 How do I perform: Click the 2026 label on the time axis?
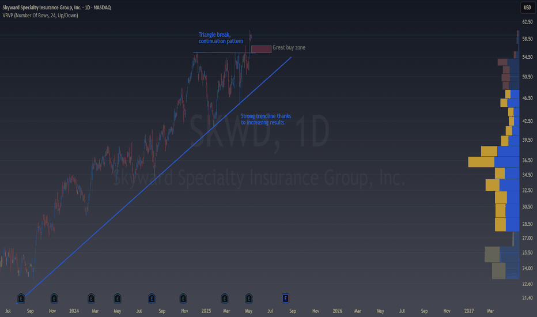(337, 311)
